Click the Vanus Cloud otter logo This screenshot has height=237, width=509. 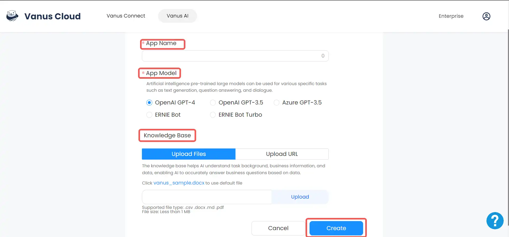[12, 16]
